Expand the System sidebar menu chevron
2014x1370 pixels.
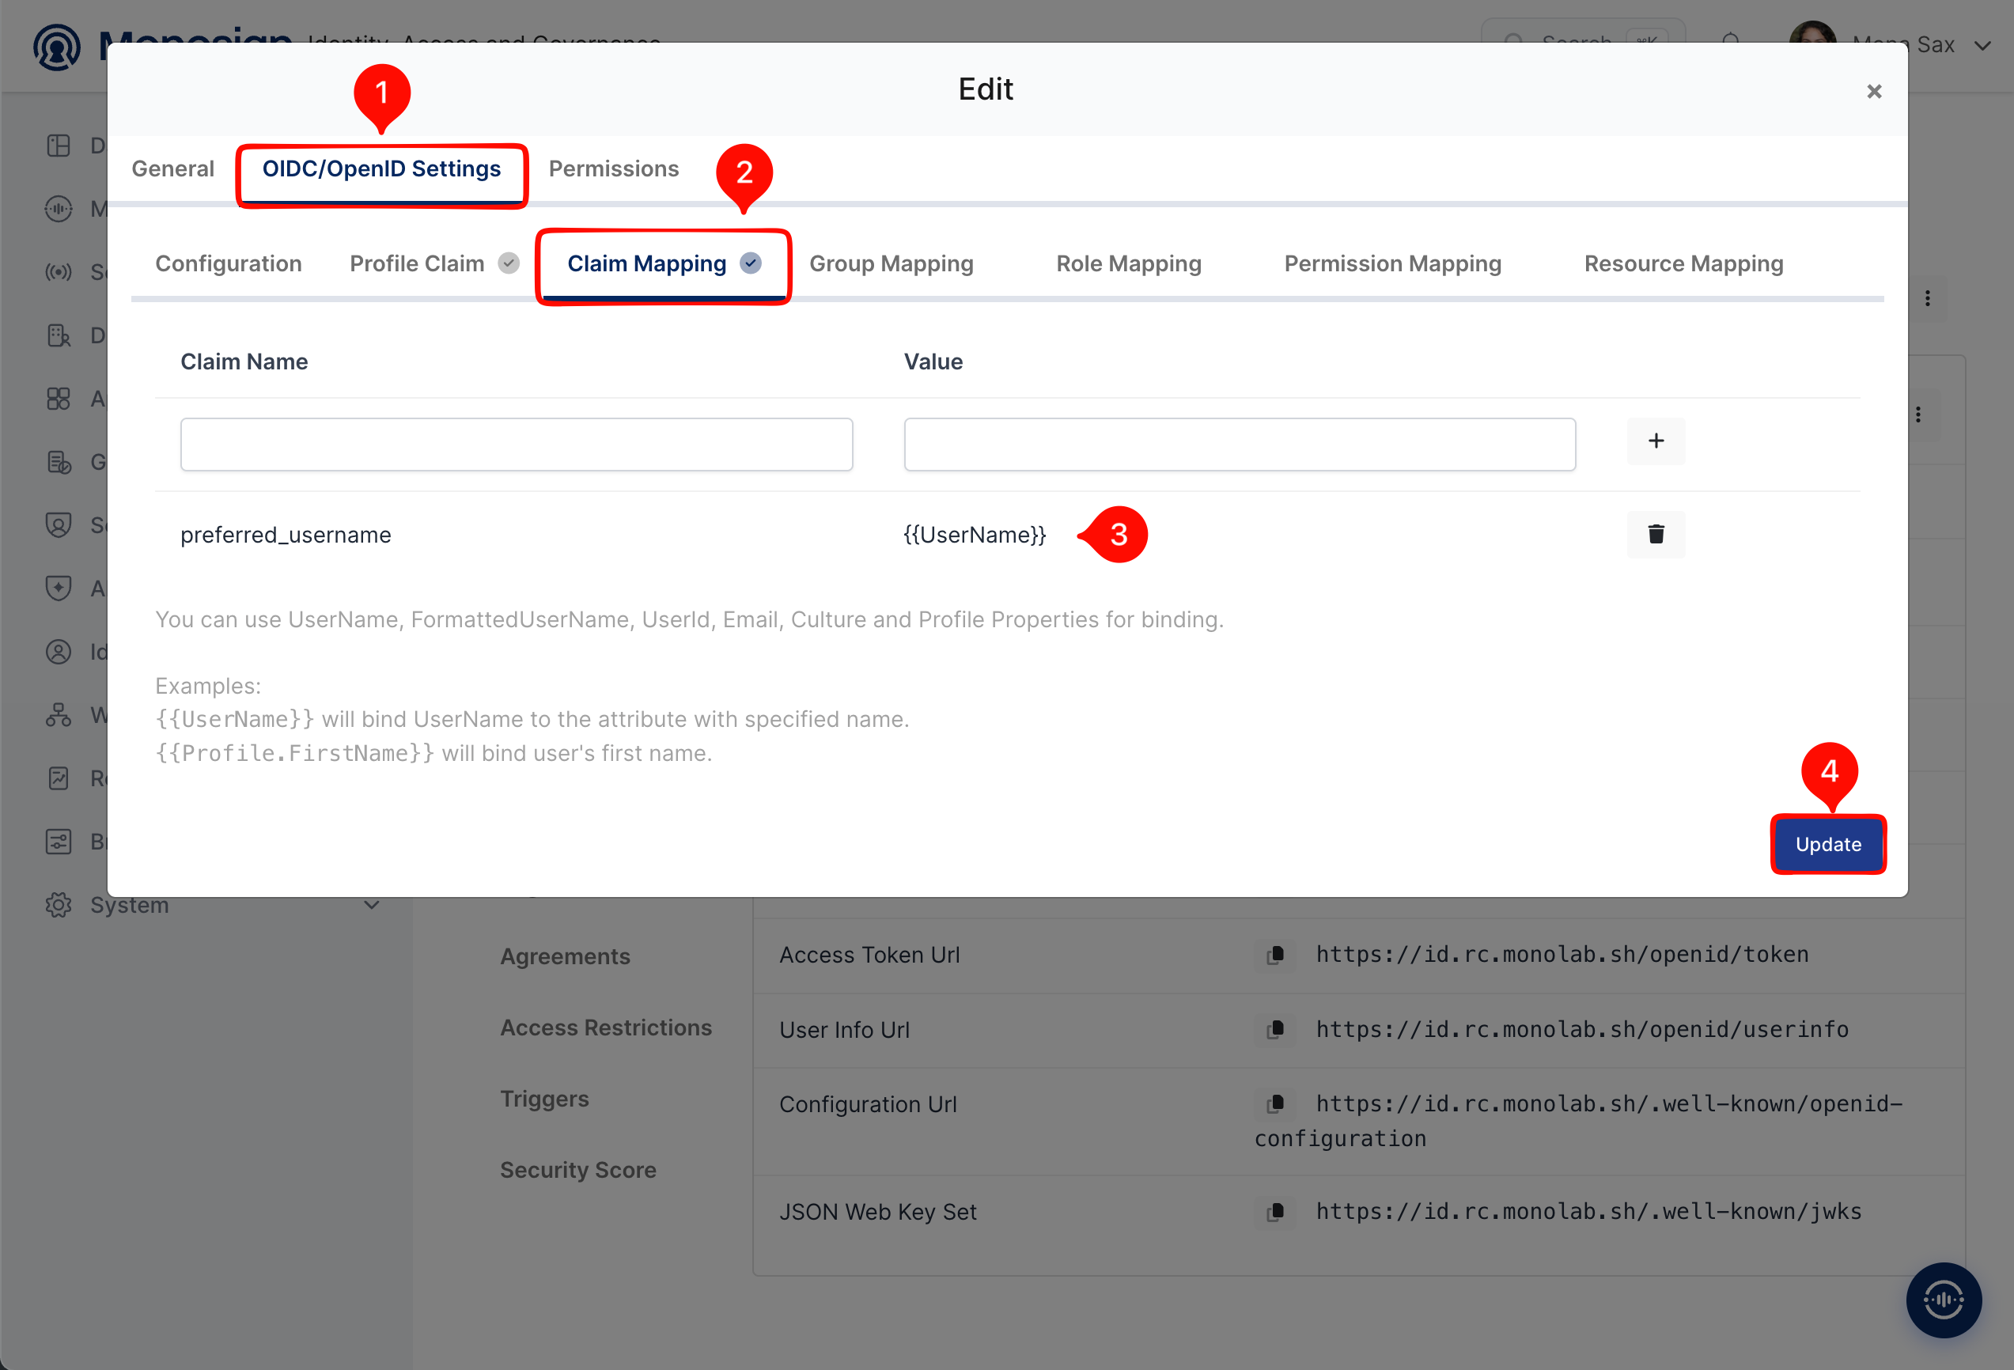372,905
